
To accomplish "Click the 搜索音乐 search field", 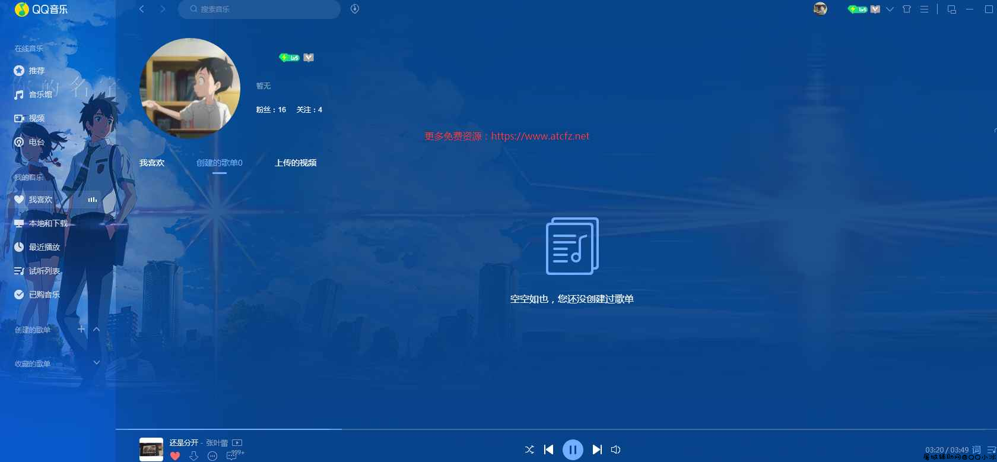I will [x=259, y=9].
